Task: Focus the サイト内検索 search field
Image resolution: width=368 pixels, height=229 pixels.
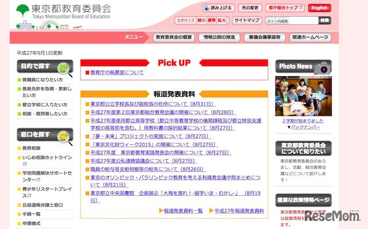Action: tap(292, 21)
